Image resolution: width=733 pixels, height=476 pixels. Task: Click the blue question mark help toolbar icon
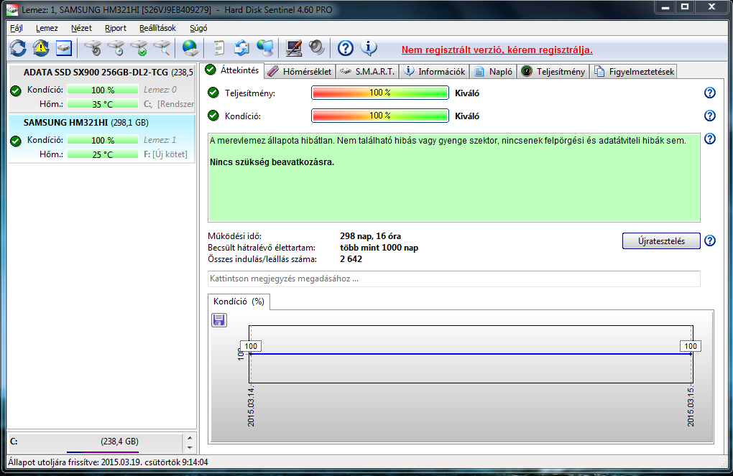(x=346, y=48)
